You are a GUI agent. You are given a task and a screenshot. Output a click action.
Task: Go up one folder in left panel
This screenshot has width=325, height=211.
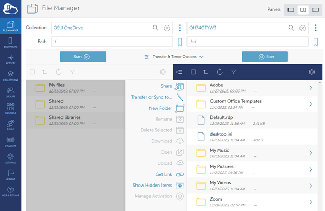[x=44, y=72]
